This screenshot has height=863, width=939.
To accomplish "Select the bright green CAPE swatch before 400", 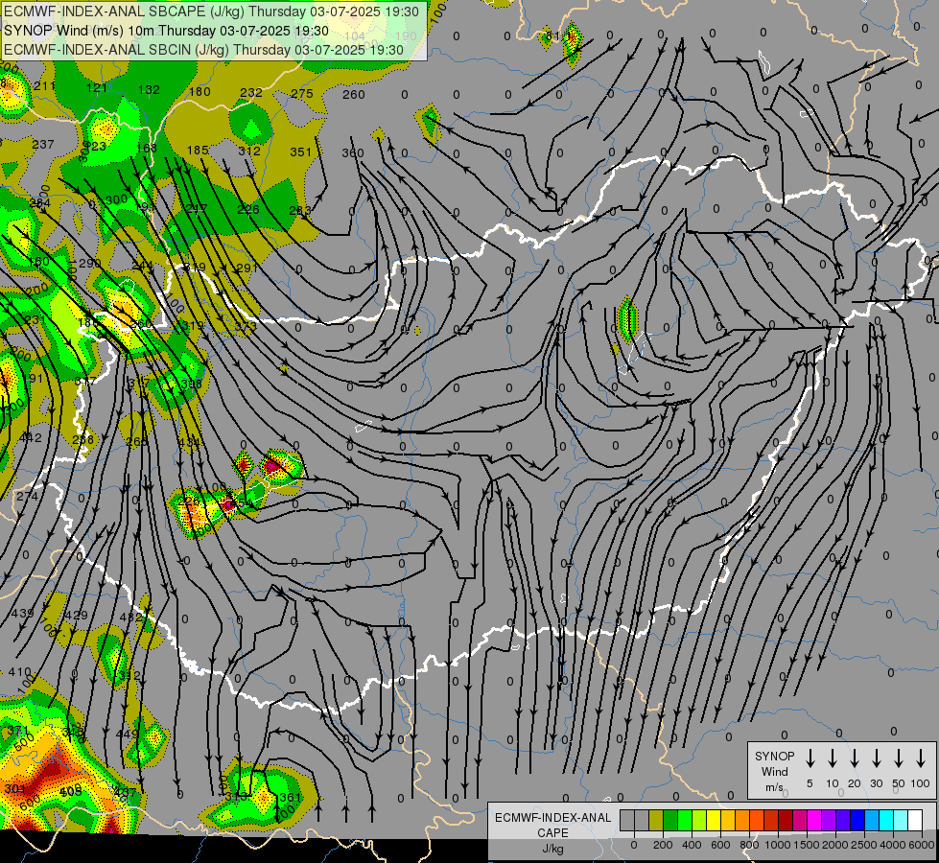I will [x=685, y=821].
